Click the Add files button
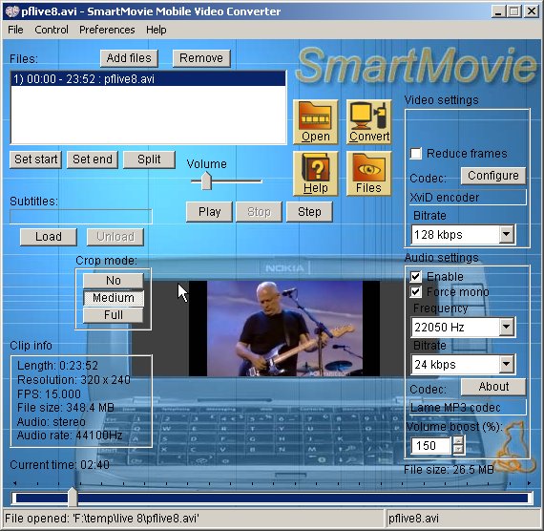This screenshot has height=531, width=544. (129, 58)
